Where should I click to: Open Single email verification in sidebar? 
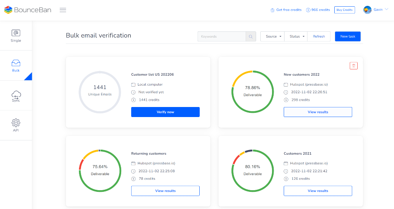16,36
